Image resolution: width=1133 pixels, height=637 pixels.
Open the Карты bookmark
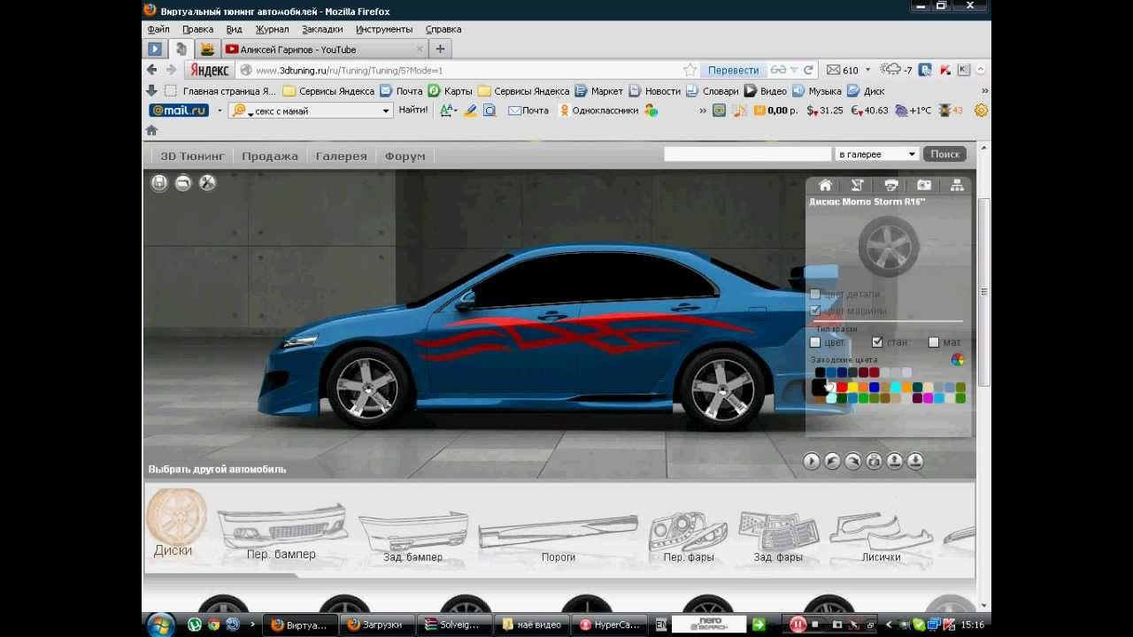coord(451,91)
